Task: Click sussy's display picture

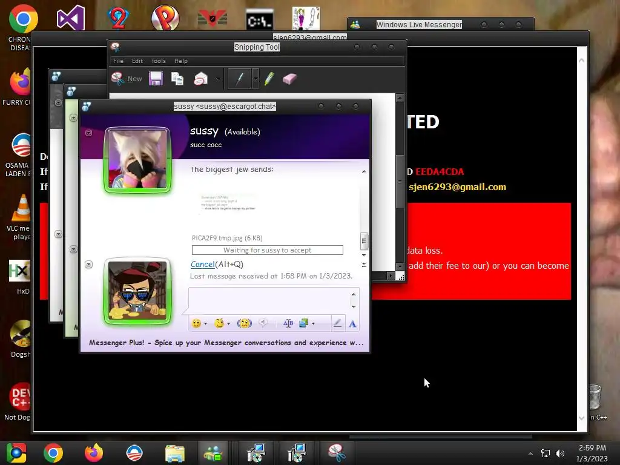Action: tap(137, 159)
